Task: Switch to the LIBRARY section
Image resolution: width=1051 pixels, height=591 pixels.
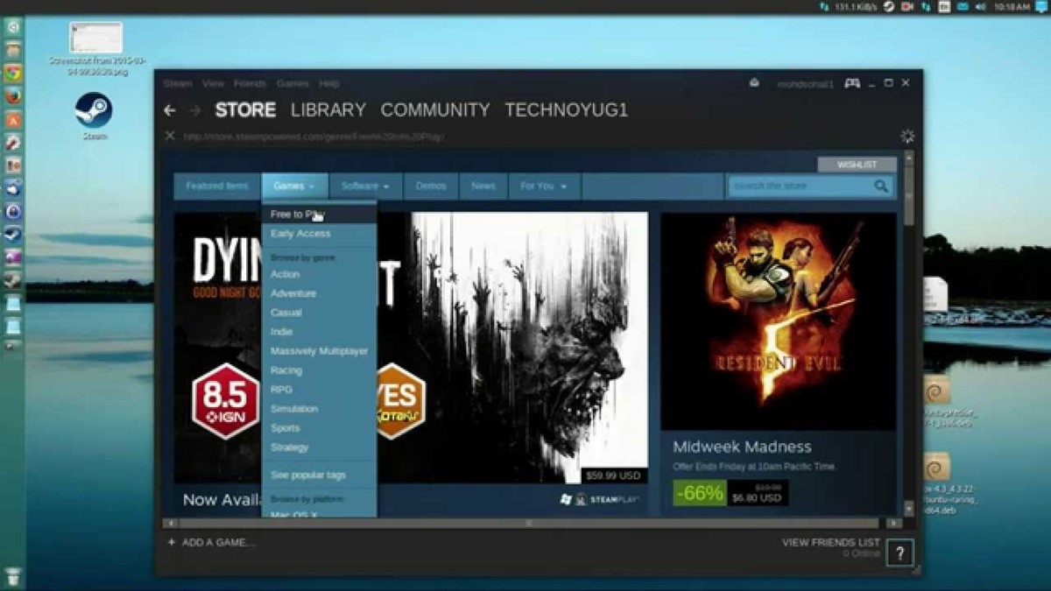Action: point(328,110)
